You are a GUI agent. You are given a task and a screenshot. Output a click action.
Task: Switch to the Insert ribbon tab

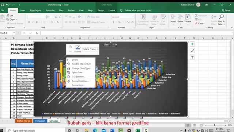(x=23, y=11)
